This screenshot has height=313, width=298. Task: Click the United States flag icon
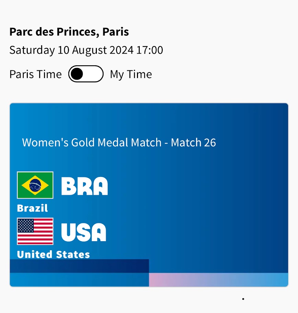click(35, 231)
